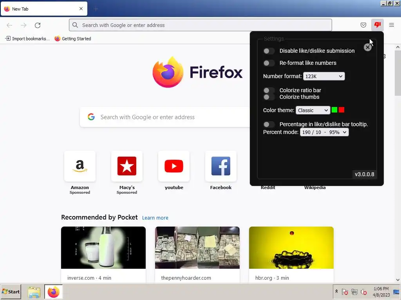Click the network tray icon
This screenshot has height=300, width=401.
coord(354,291)
